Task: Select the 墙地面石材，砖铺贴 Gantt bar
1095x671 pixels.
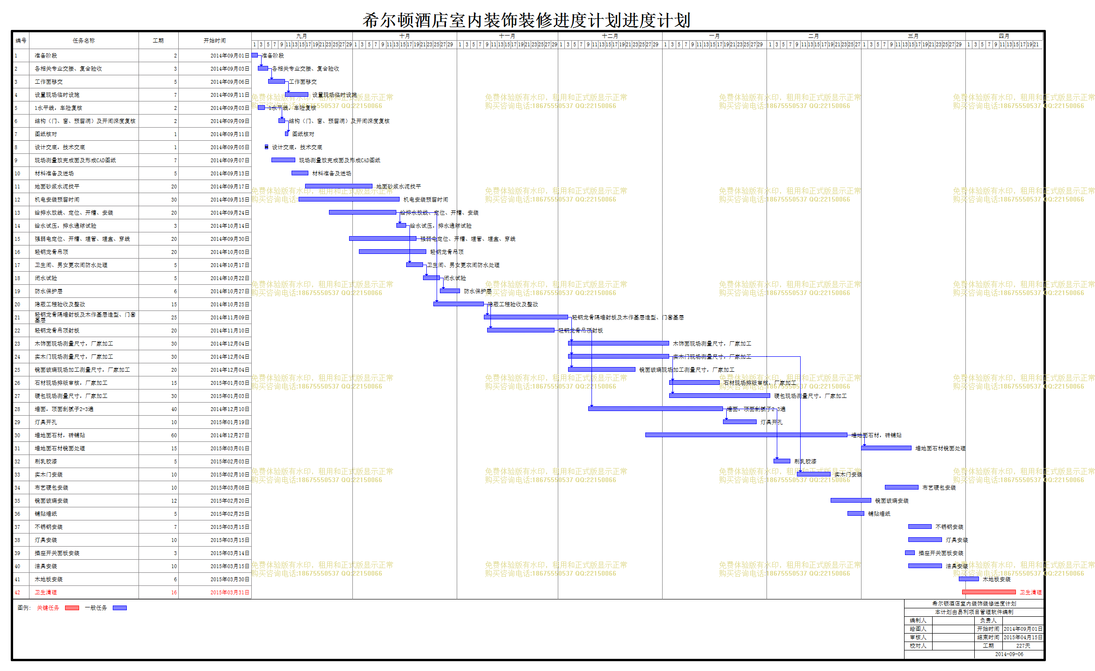Action: (x=746, y=435)
